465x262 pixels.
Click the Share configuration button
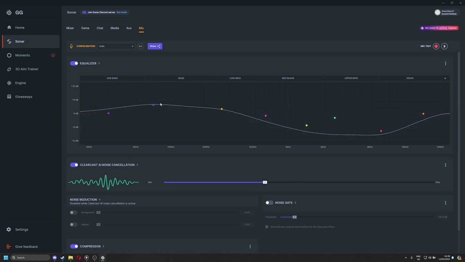(x=155, y=46)
